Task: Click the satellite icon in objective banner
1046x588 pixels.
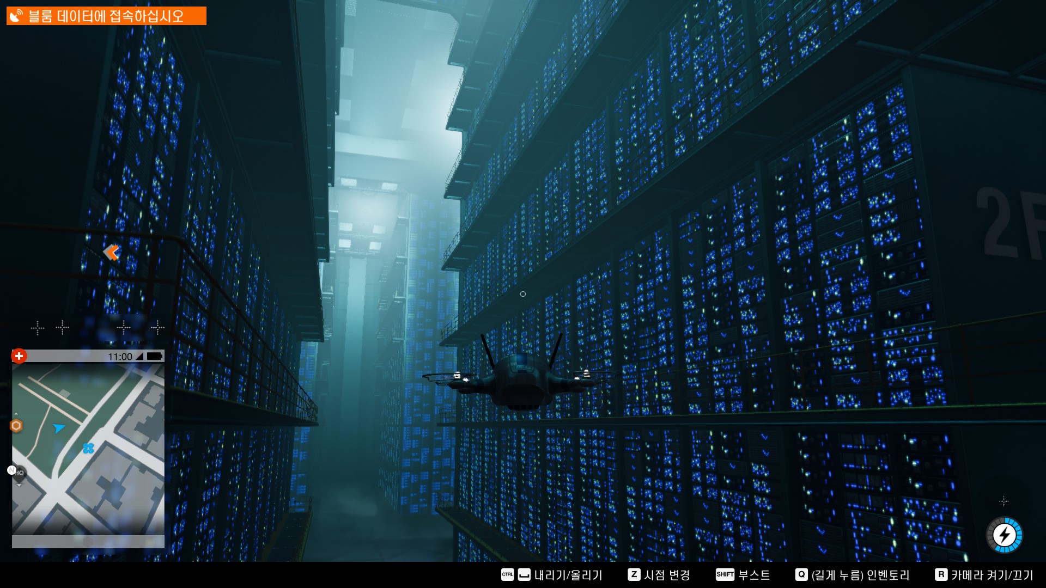Action: pos(17,16)
